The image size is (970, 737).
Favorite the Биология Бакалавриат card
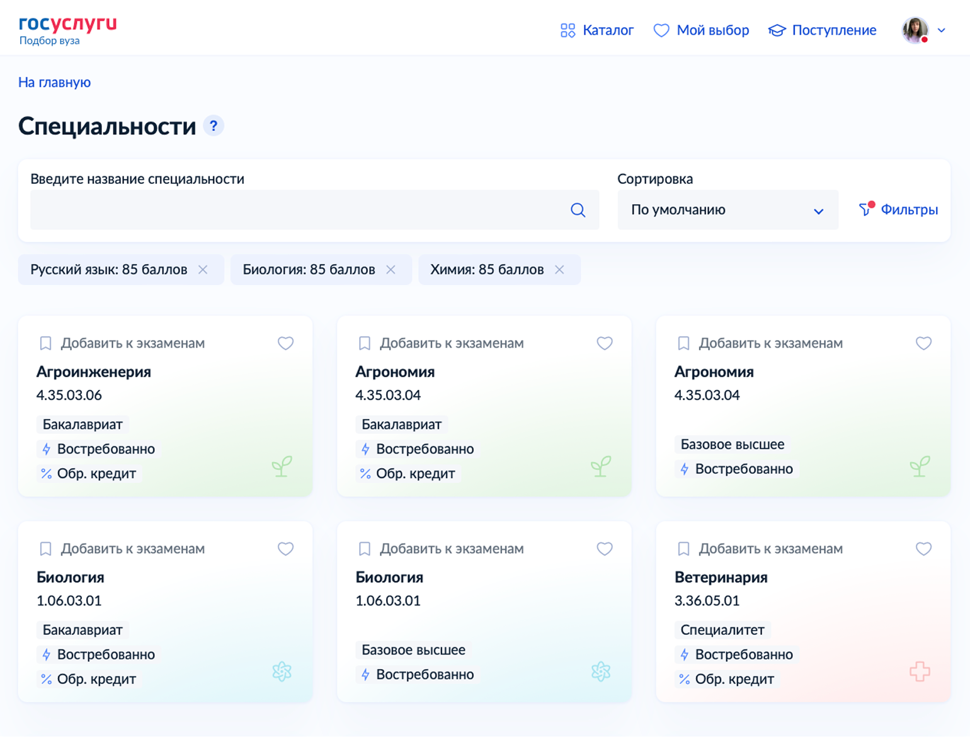coord(285,549)
